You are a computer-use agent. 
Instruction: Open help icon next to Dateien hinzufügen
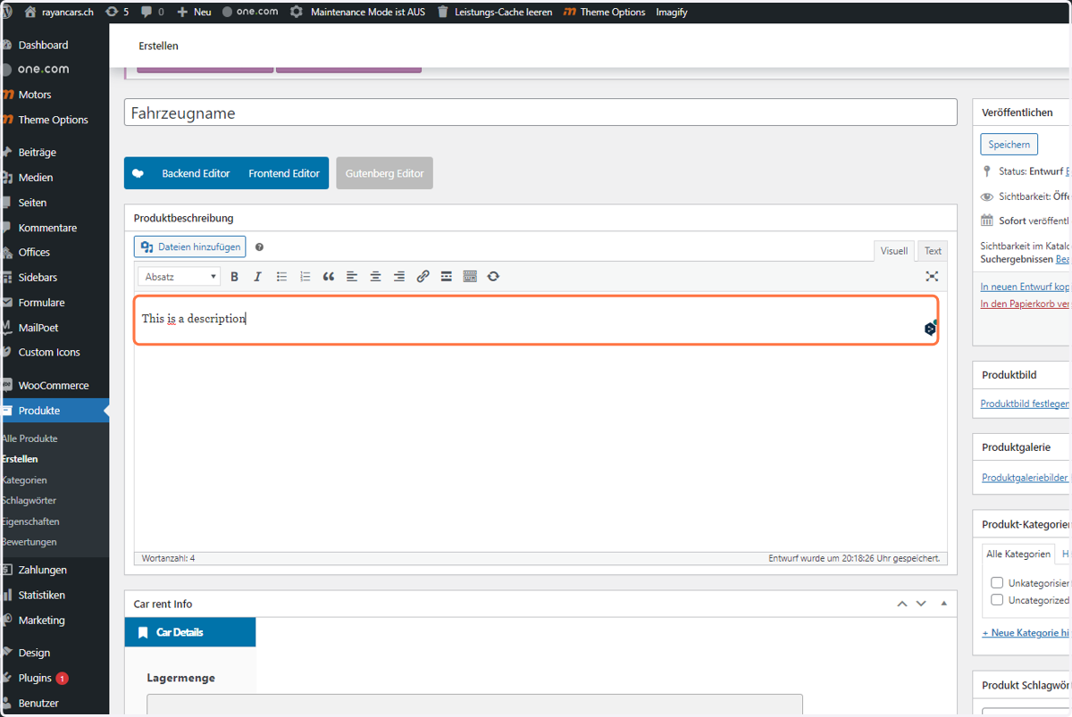pyautogui.click(x=259, y=247)
